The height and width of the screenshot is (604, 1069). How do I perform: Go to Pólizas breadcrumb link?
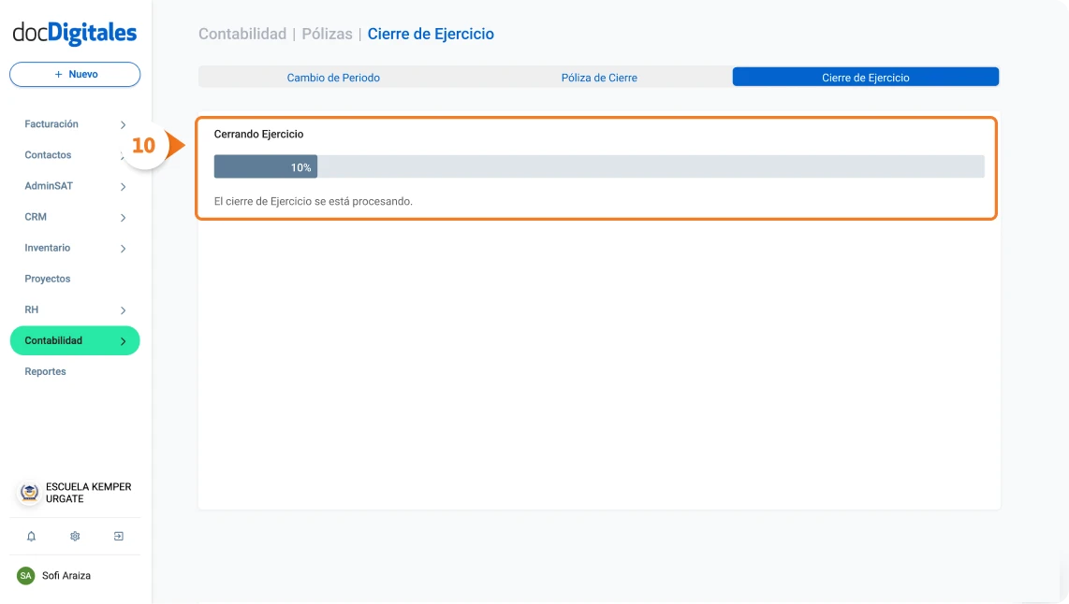click(x=327, y=35)
